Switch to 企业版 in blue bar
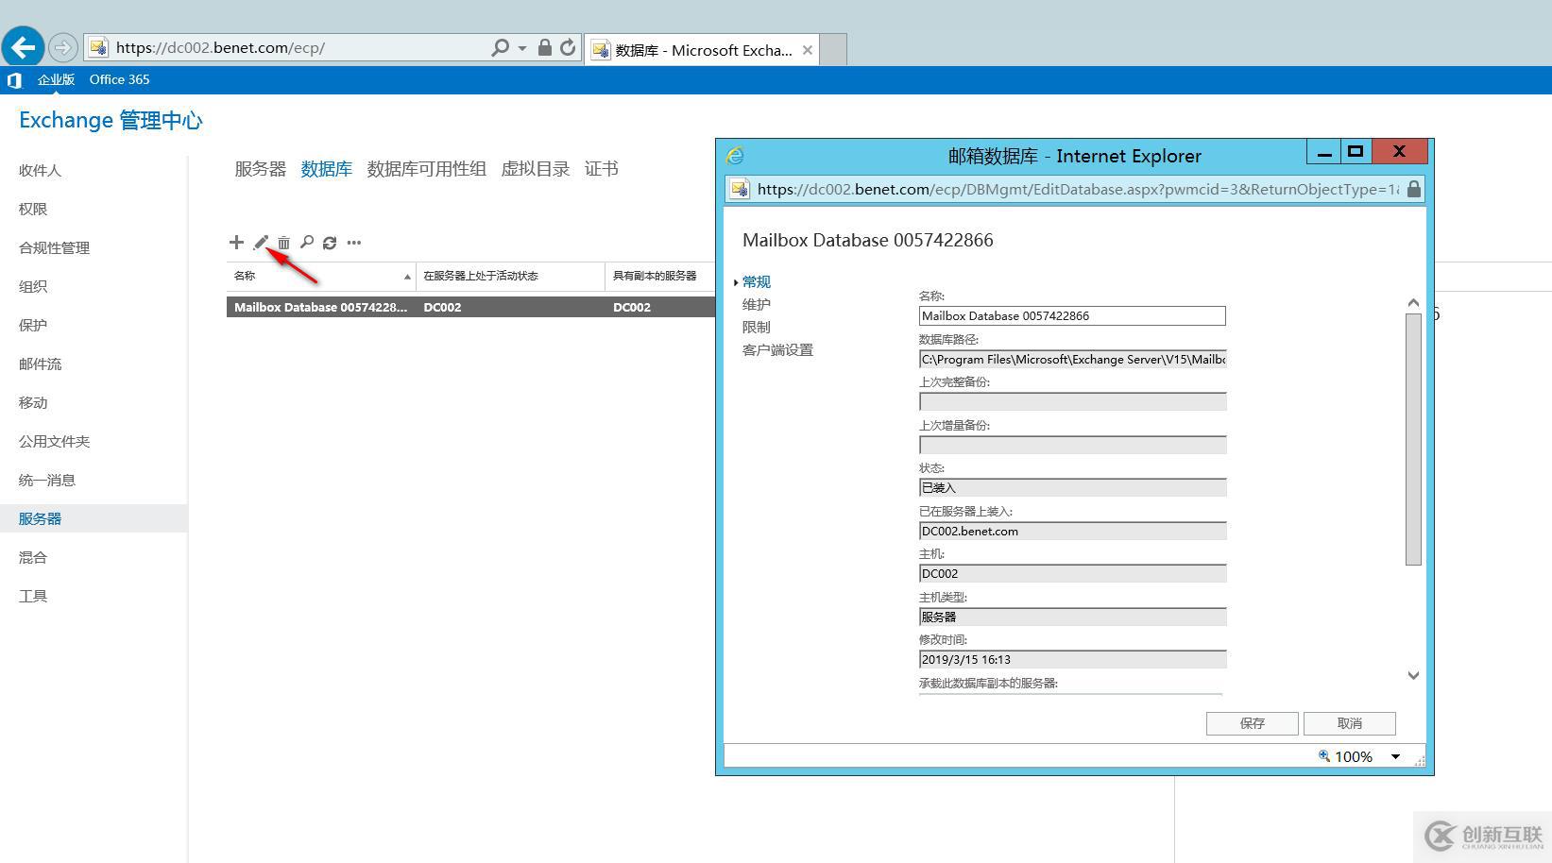This screenshot has width=1552, height=863. tap(56, 79)
